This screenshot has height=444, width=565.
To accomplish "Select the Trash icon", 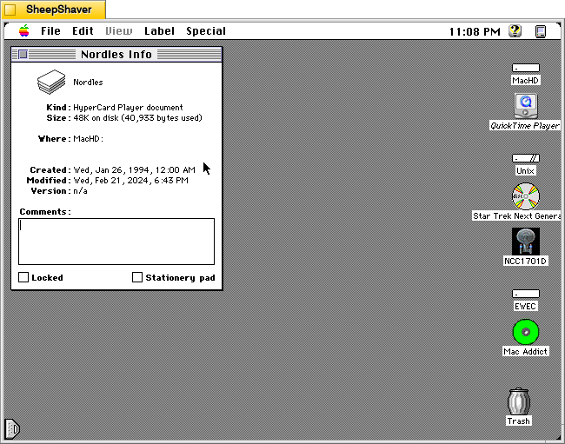I will tap(519, 401).
